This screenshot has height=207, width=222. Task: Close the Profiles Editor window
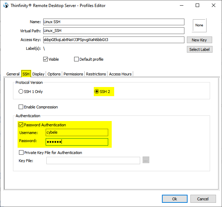click(213, 5)
